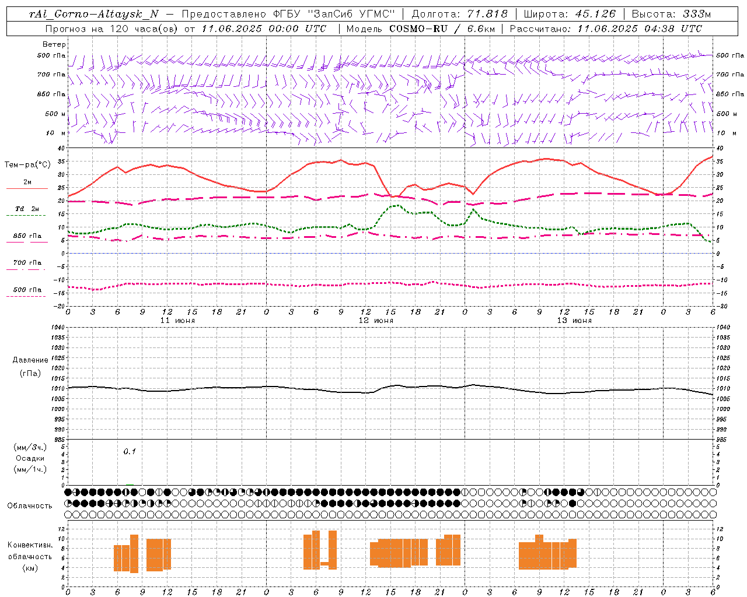Click the 11 июня date label
747x597 pixels.
[x=177, y=321]
